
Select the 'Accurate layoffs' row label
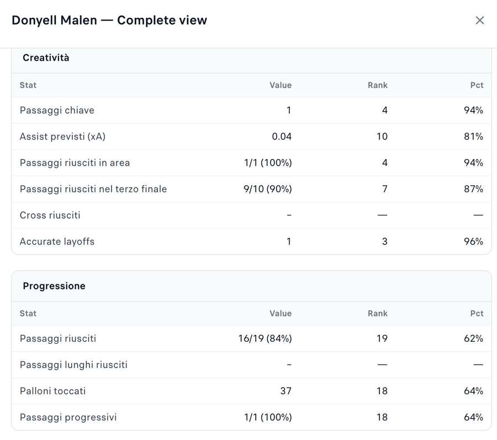[x=57, y=242]
